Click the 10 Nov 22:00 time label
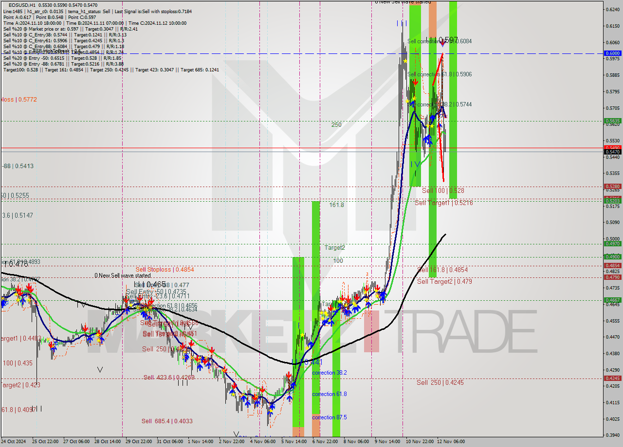Viewport: 623px width, 447px height. tap(420, 442)
